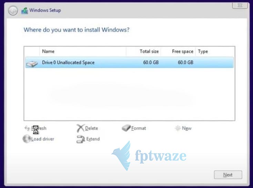
Task: Click the Next button
Action: (x=228, y=175)
